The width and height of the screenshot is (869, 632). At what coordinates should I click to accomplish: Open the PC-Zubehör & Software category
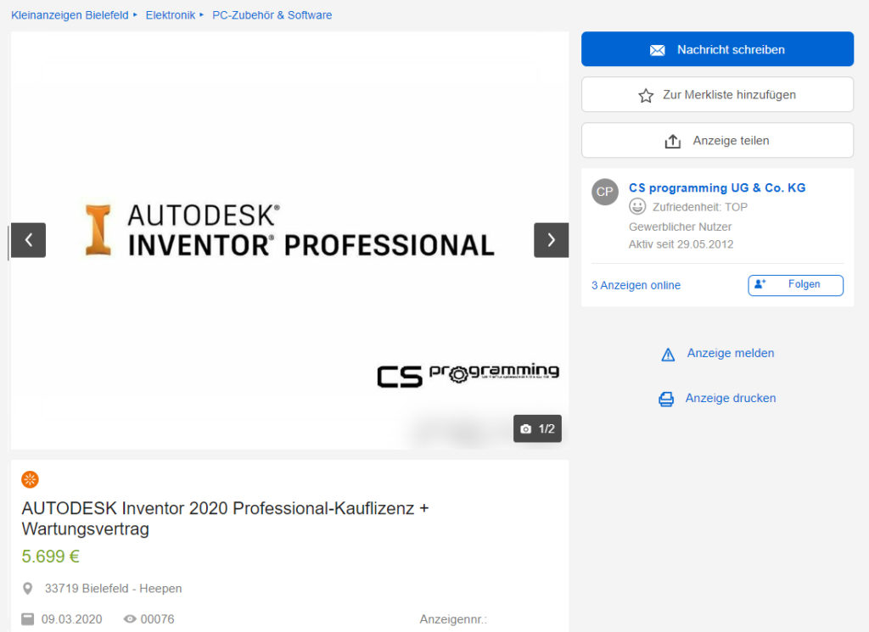click(x=272, y=14)
